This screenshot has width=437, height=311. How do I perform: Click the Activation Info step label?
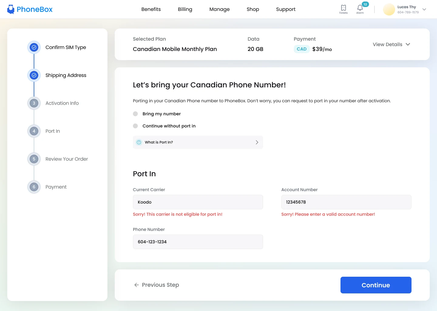point(62,103)
